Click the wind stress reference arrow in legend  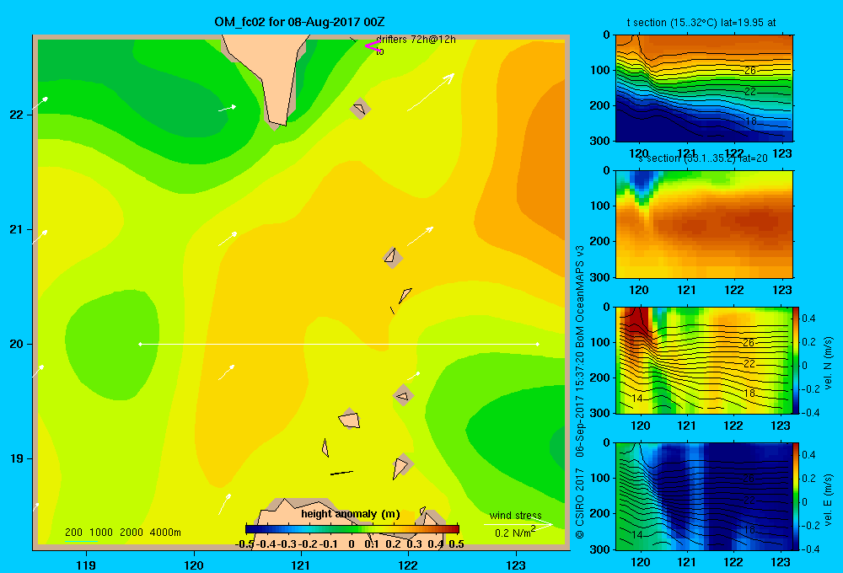518,524
